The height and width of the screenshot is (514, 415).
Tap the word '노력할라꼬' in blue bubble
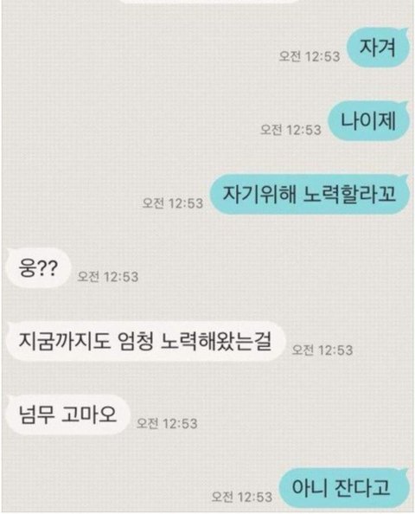pos(349,194)
